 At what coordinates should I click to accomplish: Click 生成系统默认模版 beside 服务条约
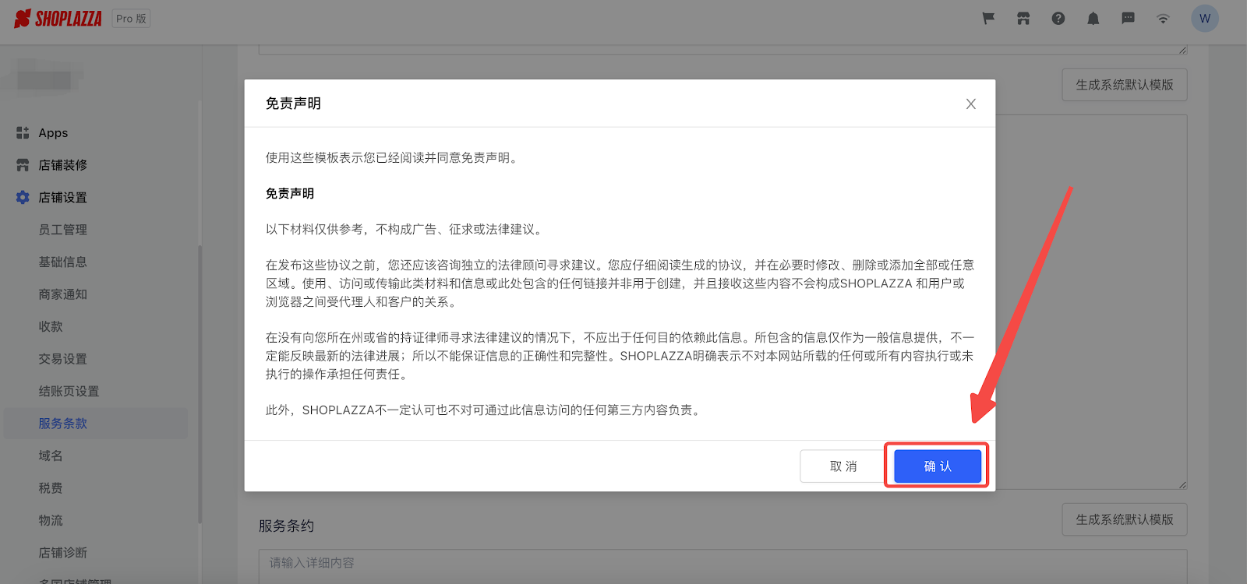click(1125, 519)
